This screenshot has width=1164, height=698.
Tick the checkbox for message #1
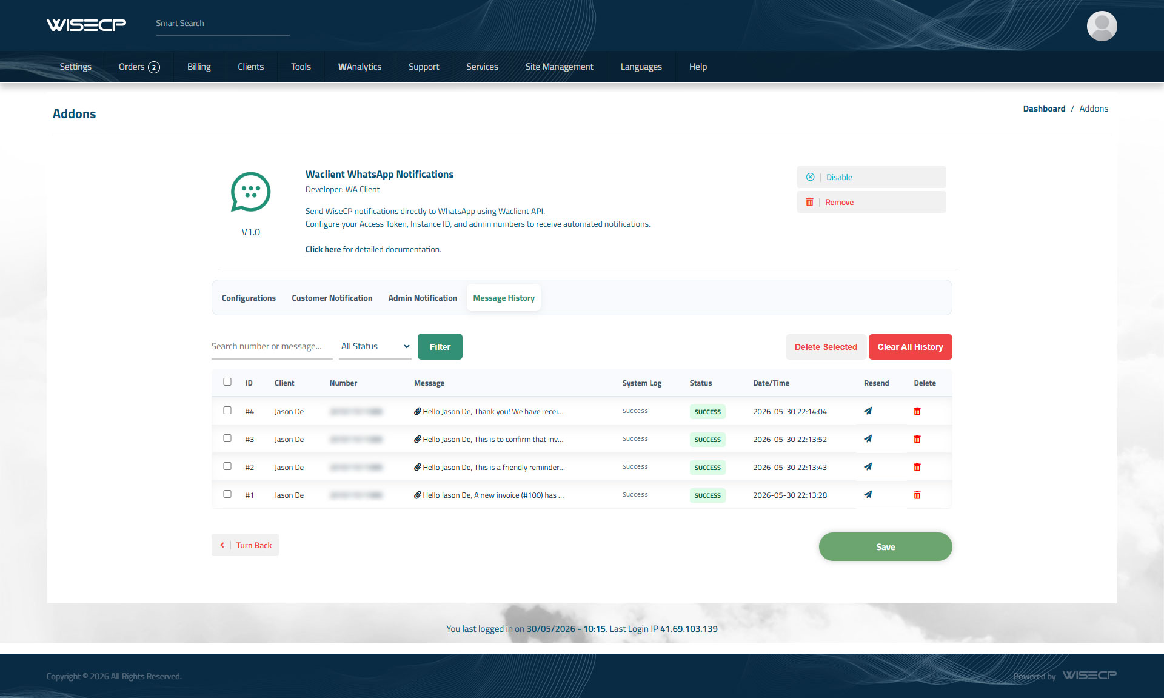pyautogui.click(x=227, y=494)
